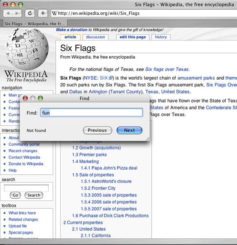Open the history tab
The width and height of the screenshot is (237, 245).
(161, 37)
